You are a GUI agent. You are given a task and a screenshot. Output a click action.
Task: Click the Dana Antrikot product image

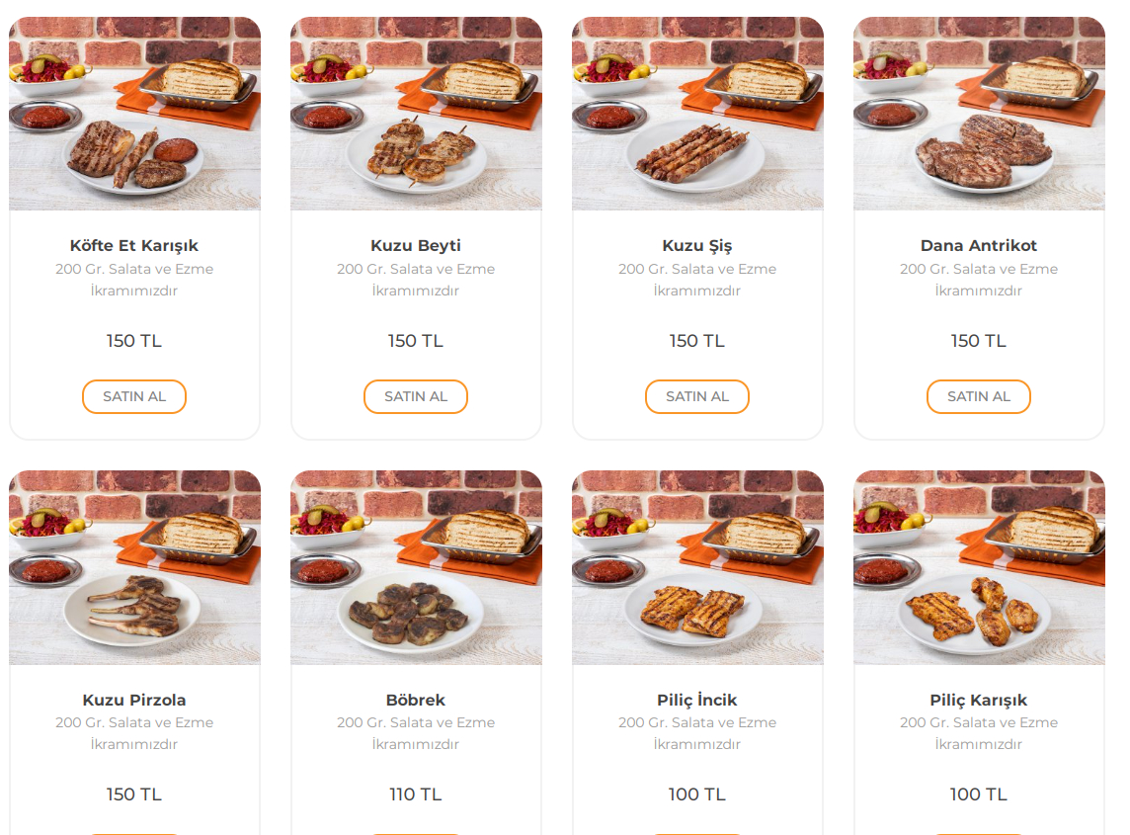979,114
